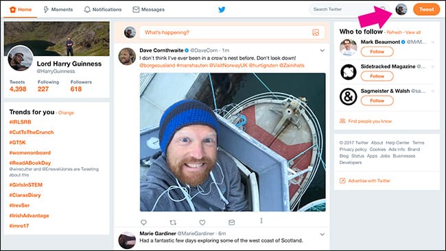Screen dimensions: 446x251
Task: Like Dave Cornthwaite's tweet with heart icon
Action: (202, 222)
